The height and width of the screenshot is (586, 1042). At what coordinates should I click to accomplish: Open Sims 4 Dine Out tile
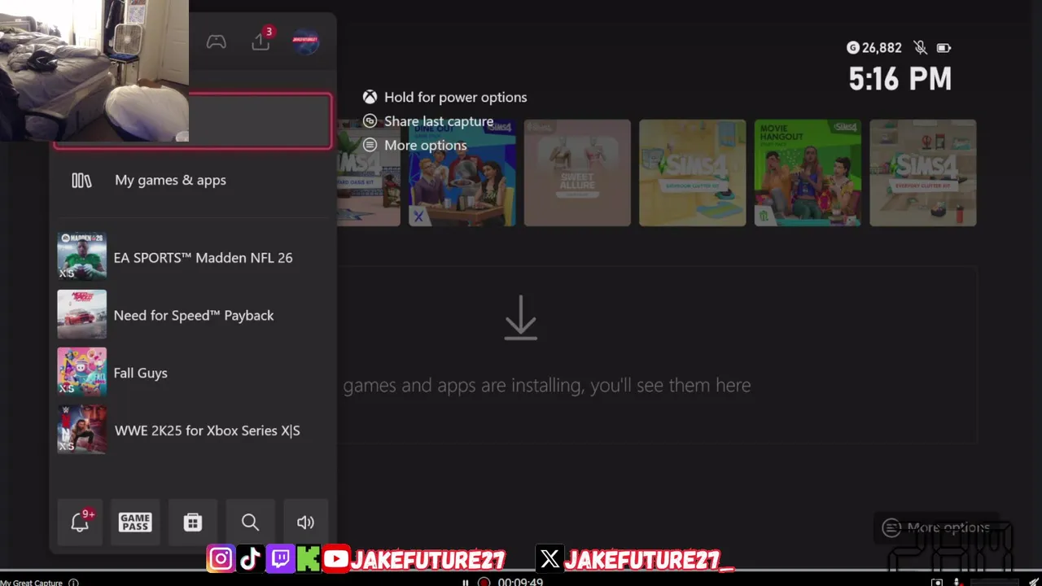pos(462,173)
